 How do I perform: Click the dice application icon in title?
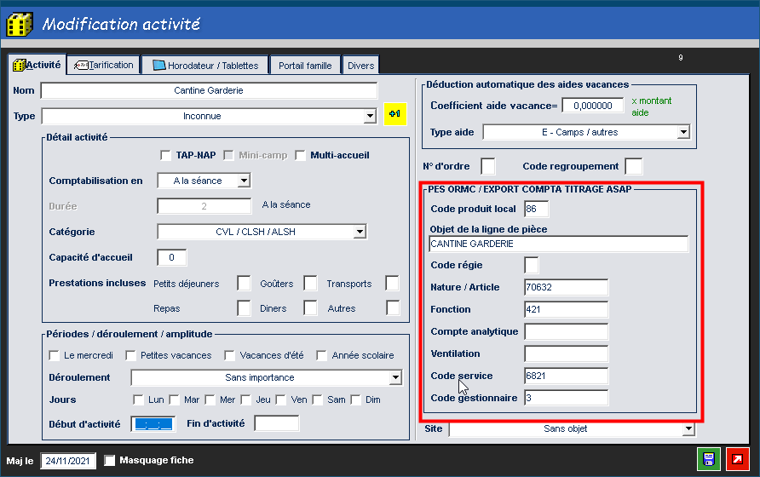tap(20, 25)
